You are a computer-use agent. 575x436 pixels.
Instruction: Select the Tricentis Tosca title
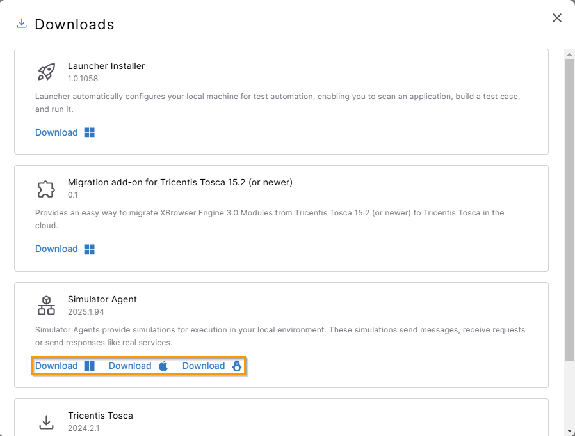101,416
